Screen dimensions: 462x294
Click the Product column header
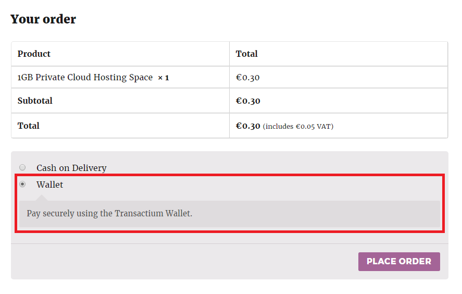tap(34, 54)
